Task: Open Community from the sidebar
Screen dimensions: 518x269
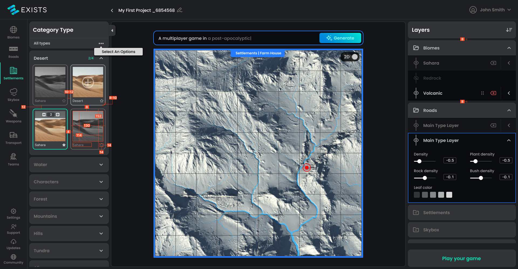Action: (13, 259)
